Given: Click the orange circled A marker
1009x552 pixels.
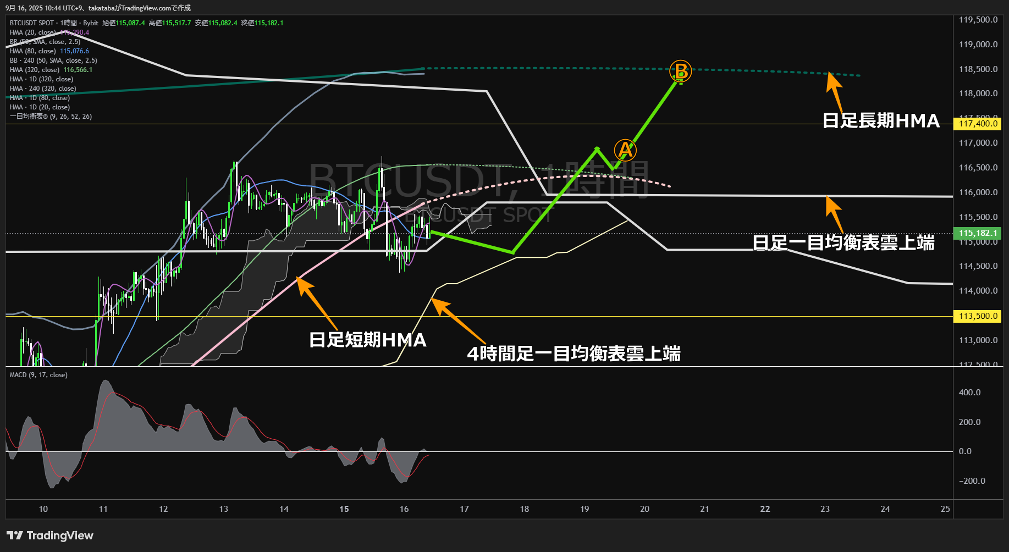Looking at the screenshot, I should click(625, 150).
